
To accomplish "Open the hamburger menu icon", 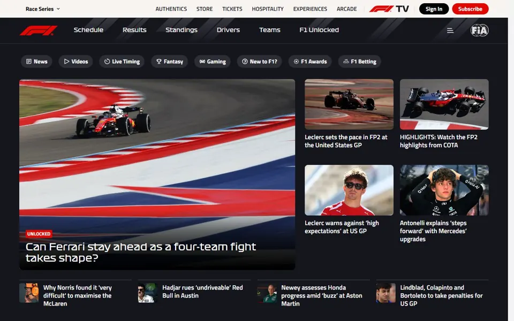I will tap(450, 30).
